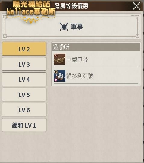Close the 發展等級優惠 window with the X
This screenshot has height=163, width=144.
pyautogui.click(x=136, y=6)
